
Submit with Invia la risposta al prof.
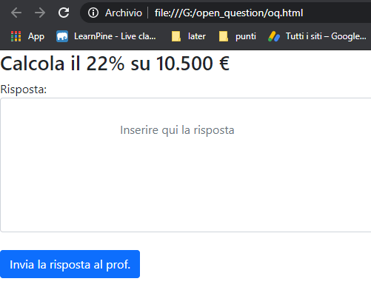[x=70, y=264]
